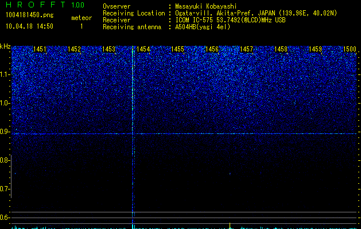
Task: Click the 0.7 kHz axis label
Action: pos(5,189)
